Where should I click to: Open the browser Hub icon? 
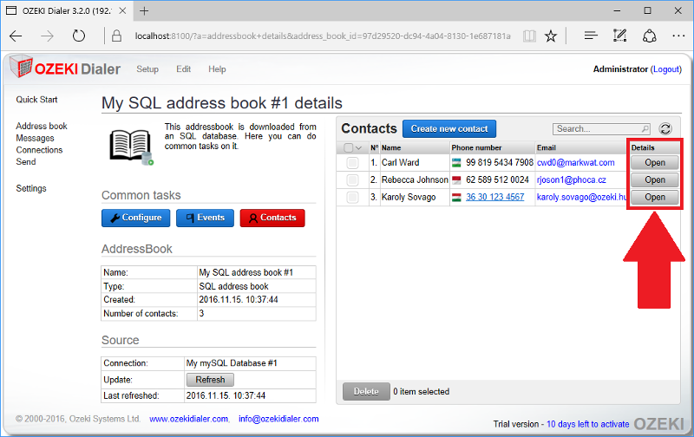point(590,36)
